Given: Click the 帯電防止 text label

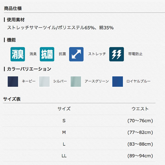Looking at the screenshot, I should coord(135,54).
